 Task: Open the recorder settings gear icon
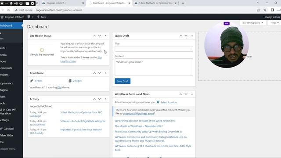pos(32,3)
